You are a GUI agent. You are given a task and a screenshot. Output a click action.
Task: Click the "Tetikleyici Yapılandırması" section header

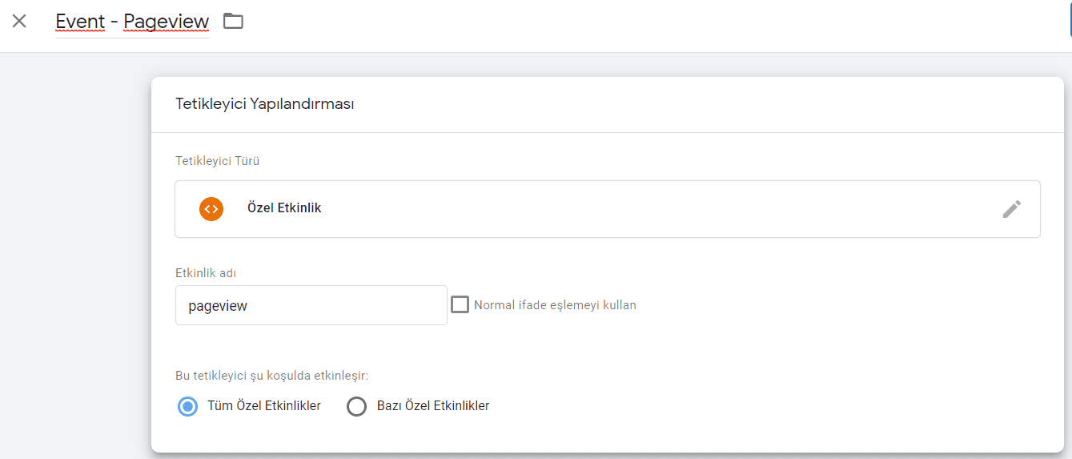click(x=264, y=104)
